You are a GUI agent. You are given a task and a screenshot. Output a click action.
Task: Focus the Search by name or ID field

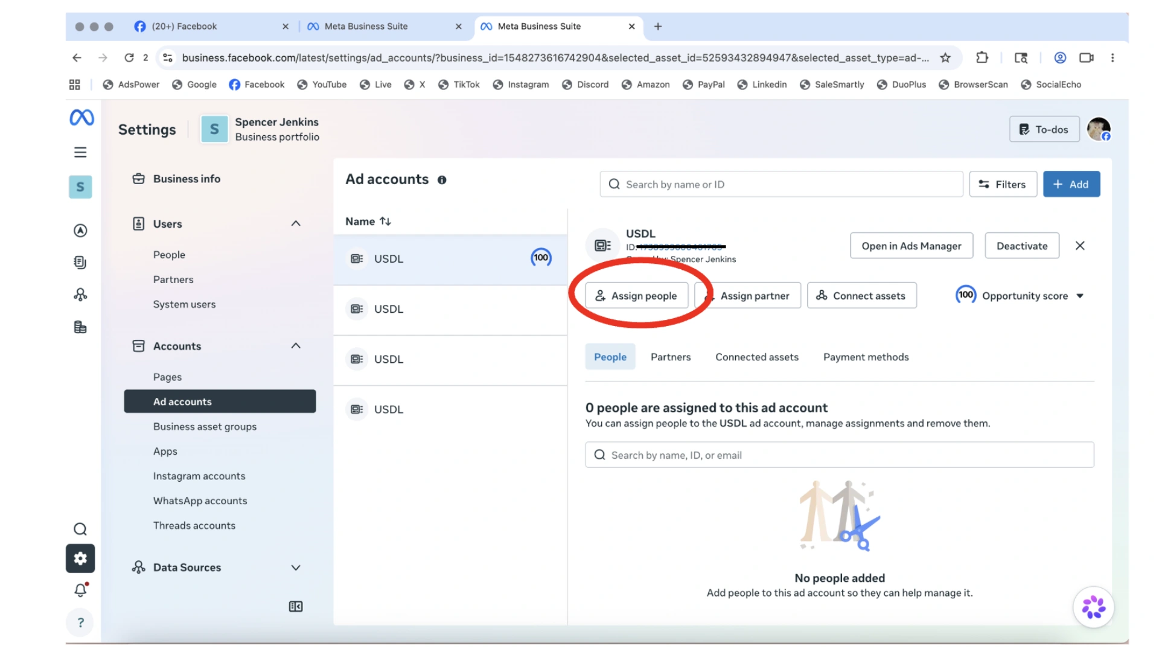[x=781, y=184]
